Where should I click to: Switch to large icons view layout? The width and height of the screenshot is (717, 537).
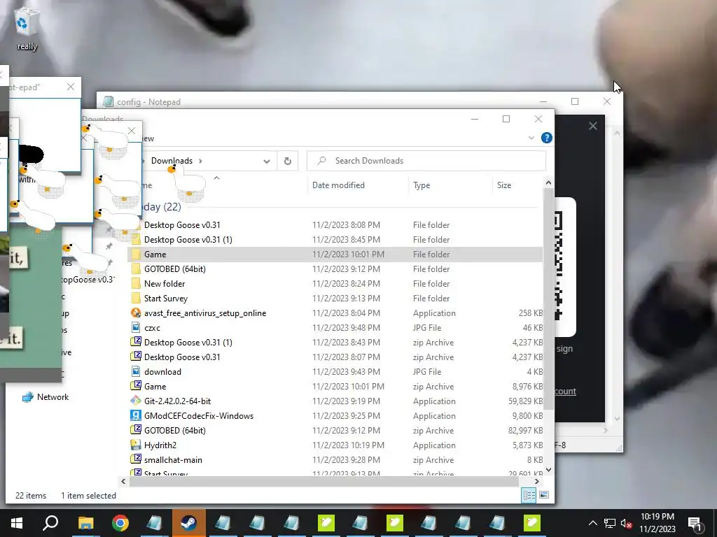coord(543,495)
